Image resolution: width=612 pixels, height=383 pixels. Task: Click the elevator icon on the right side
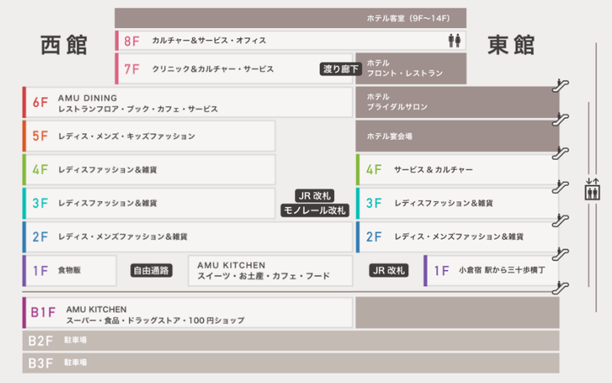click(x=592, y=189)
